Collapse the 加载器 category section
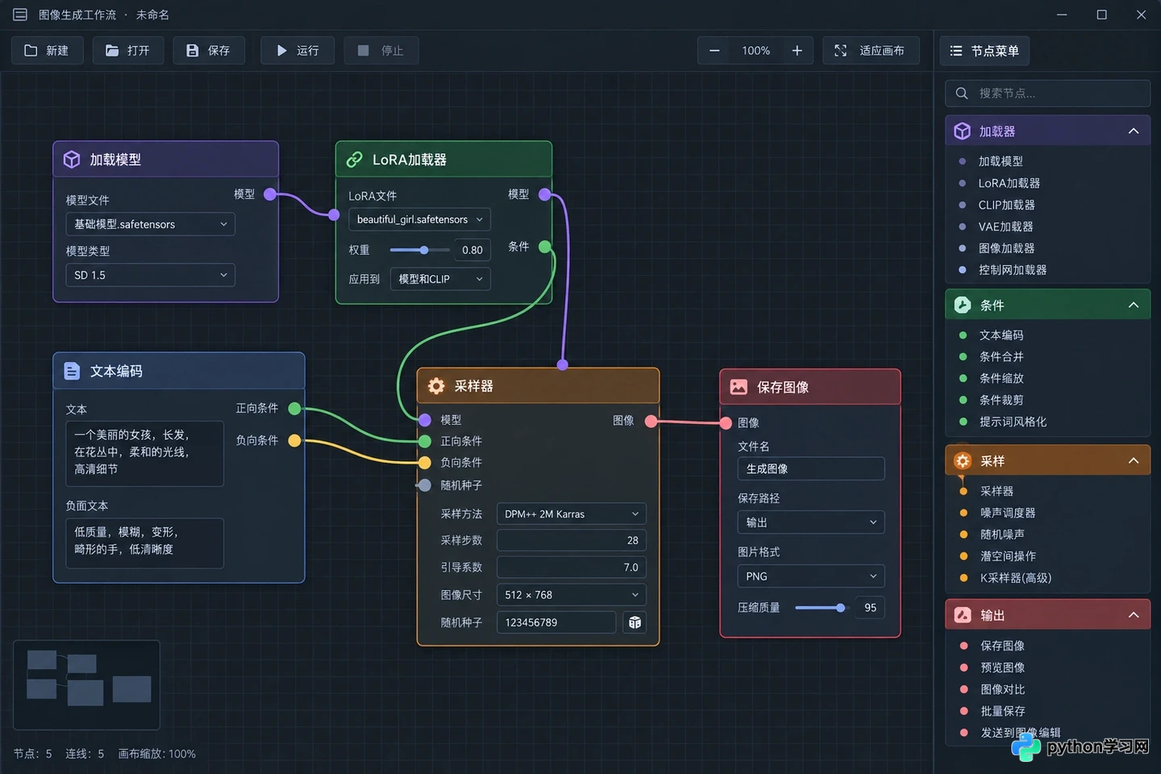Viewport: 1161px width, 774px height. click(x=1134, y=131)
